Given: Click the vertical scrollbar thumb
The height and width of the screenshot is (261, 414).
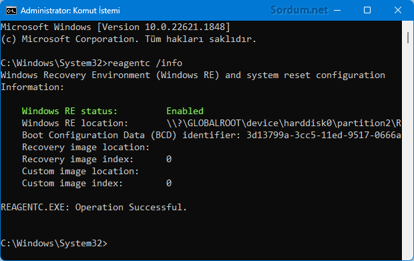Looking at the screenshot, I should [x=408, y=38].
